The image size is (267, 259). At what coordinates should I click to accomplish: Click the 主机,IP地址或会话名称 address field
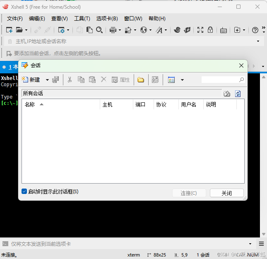tap(134, 41)
